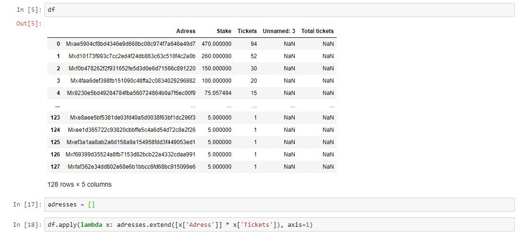Click tickets value 15
Viewport: 519px width, 232px height.
point(254,93)
